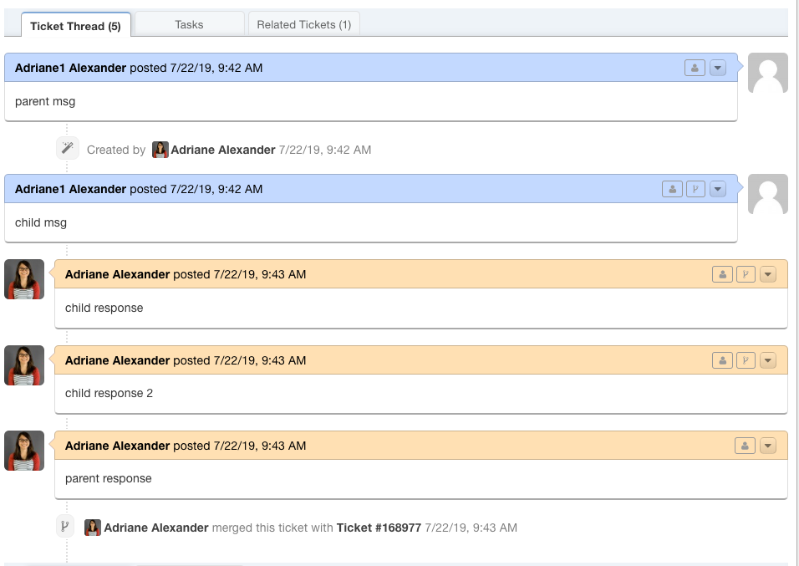Click user icon on child msg entry
Viewport: 799px width, 566px height.
coord(672,189)
